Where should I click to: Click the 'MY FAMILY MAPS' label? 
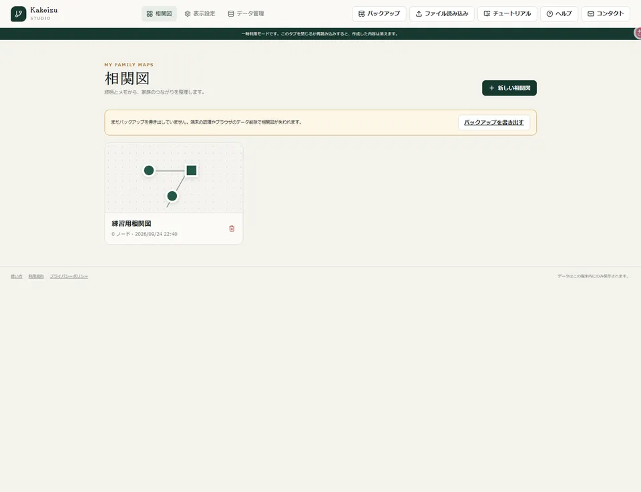coord(129,65)
